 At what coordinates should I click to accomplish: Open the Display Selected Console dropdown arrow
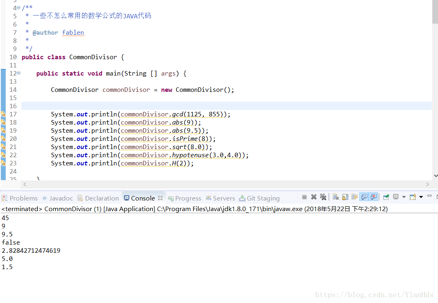point(404,197)
